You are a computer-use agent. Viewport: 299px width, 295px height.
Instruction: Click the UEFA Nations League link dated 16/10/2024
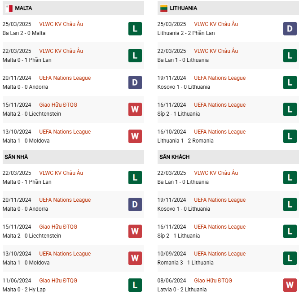tap(220, 132)
